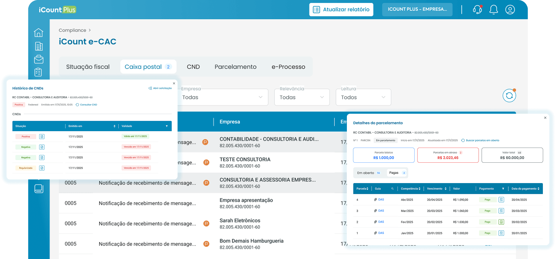556x259 pixels.
Task: Open the clipboard checklist icon in the sidebar
Action: 38,72
